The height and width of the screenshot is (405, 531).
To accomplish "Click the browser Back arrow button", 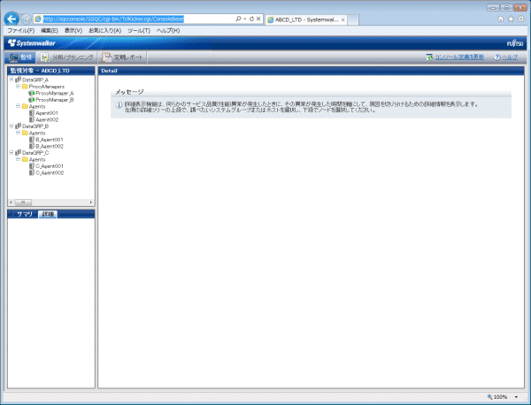I will tap(12, 18).
